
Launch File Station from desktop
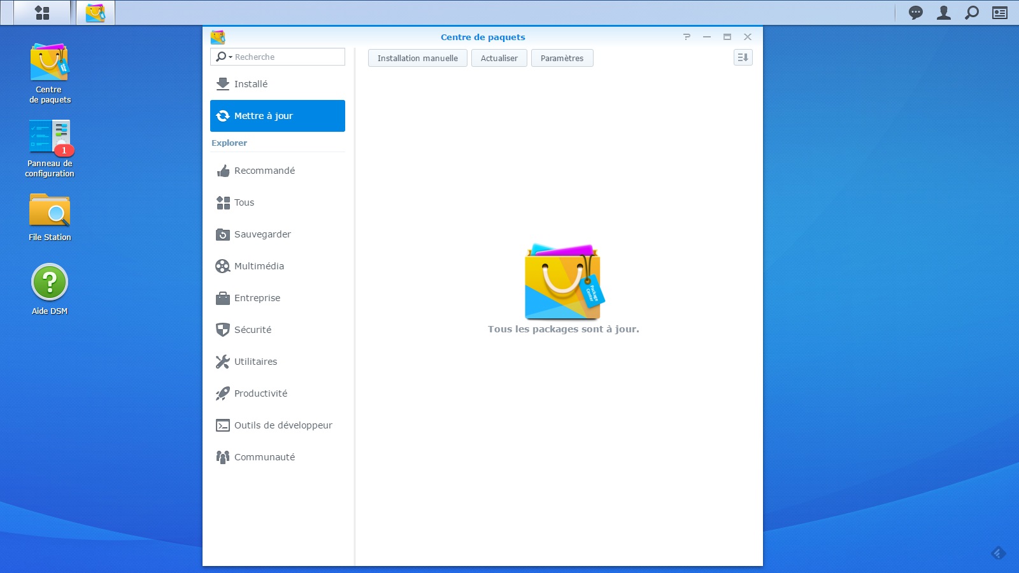50,218
